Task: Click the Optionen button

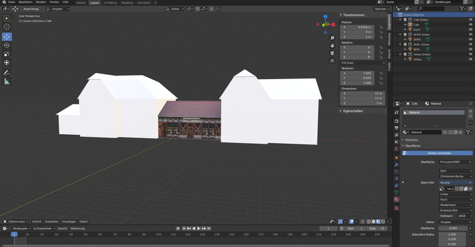Action: [382, 9]
